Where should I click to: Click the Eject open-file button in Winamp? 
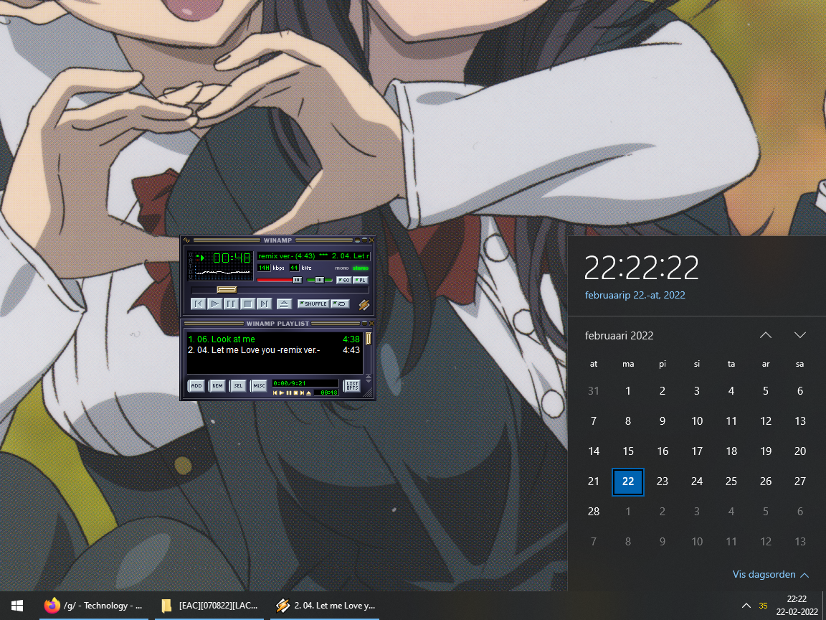click(x=285, y=304)
